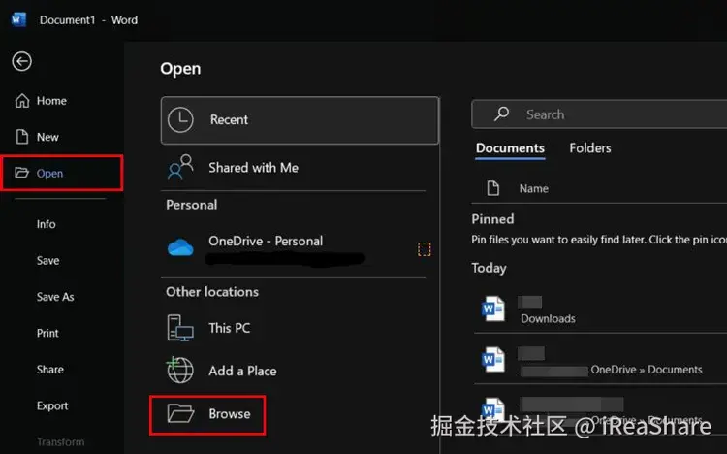
Task: Click the Add a Place globe icon
Action: point(179,370)
